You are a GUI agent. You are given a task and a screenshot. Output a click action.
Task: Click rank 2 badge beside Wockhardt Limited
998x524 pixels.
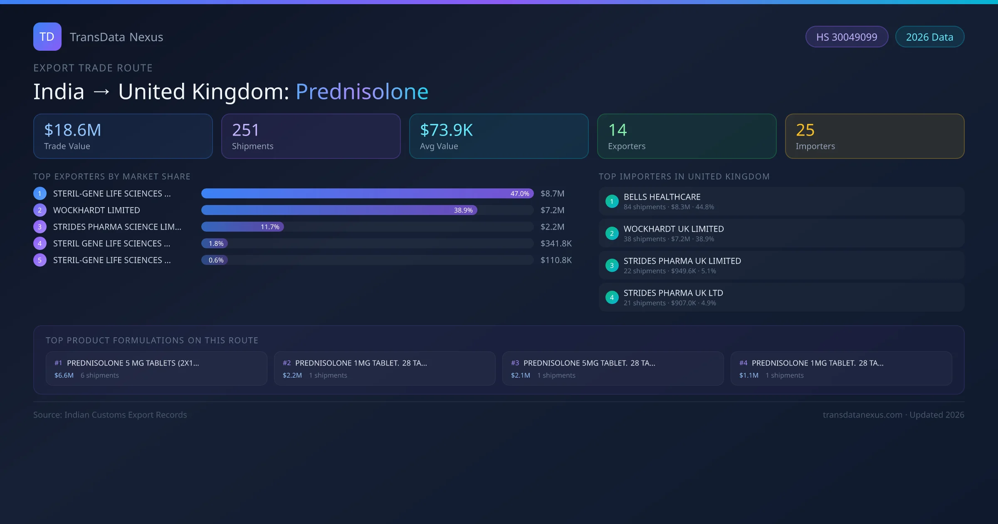click(x=40, y=210)
